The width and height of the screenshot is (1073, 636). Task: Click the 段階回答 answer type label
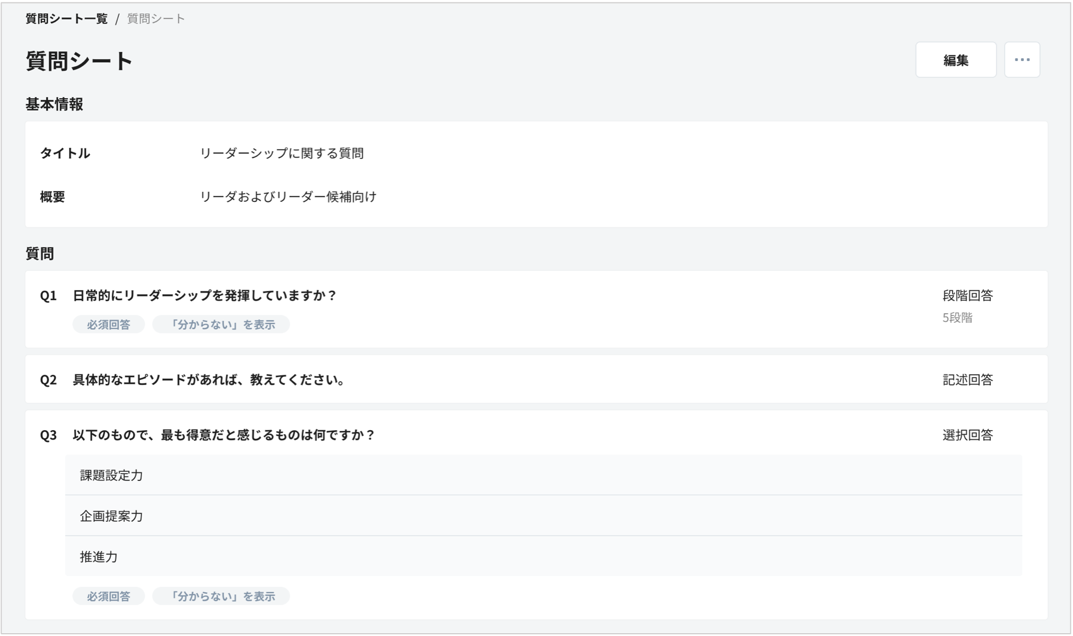pos(967,295)
